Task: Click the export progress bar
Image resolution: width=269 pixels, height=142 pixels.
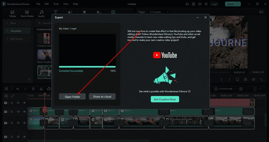Action: point(87,67)
